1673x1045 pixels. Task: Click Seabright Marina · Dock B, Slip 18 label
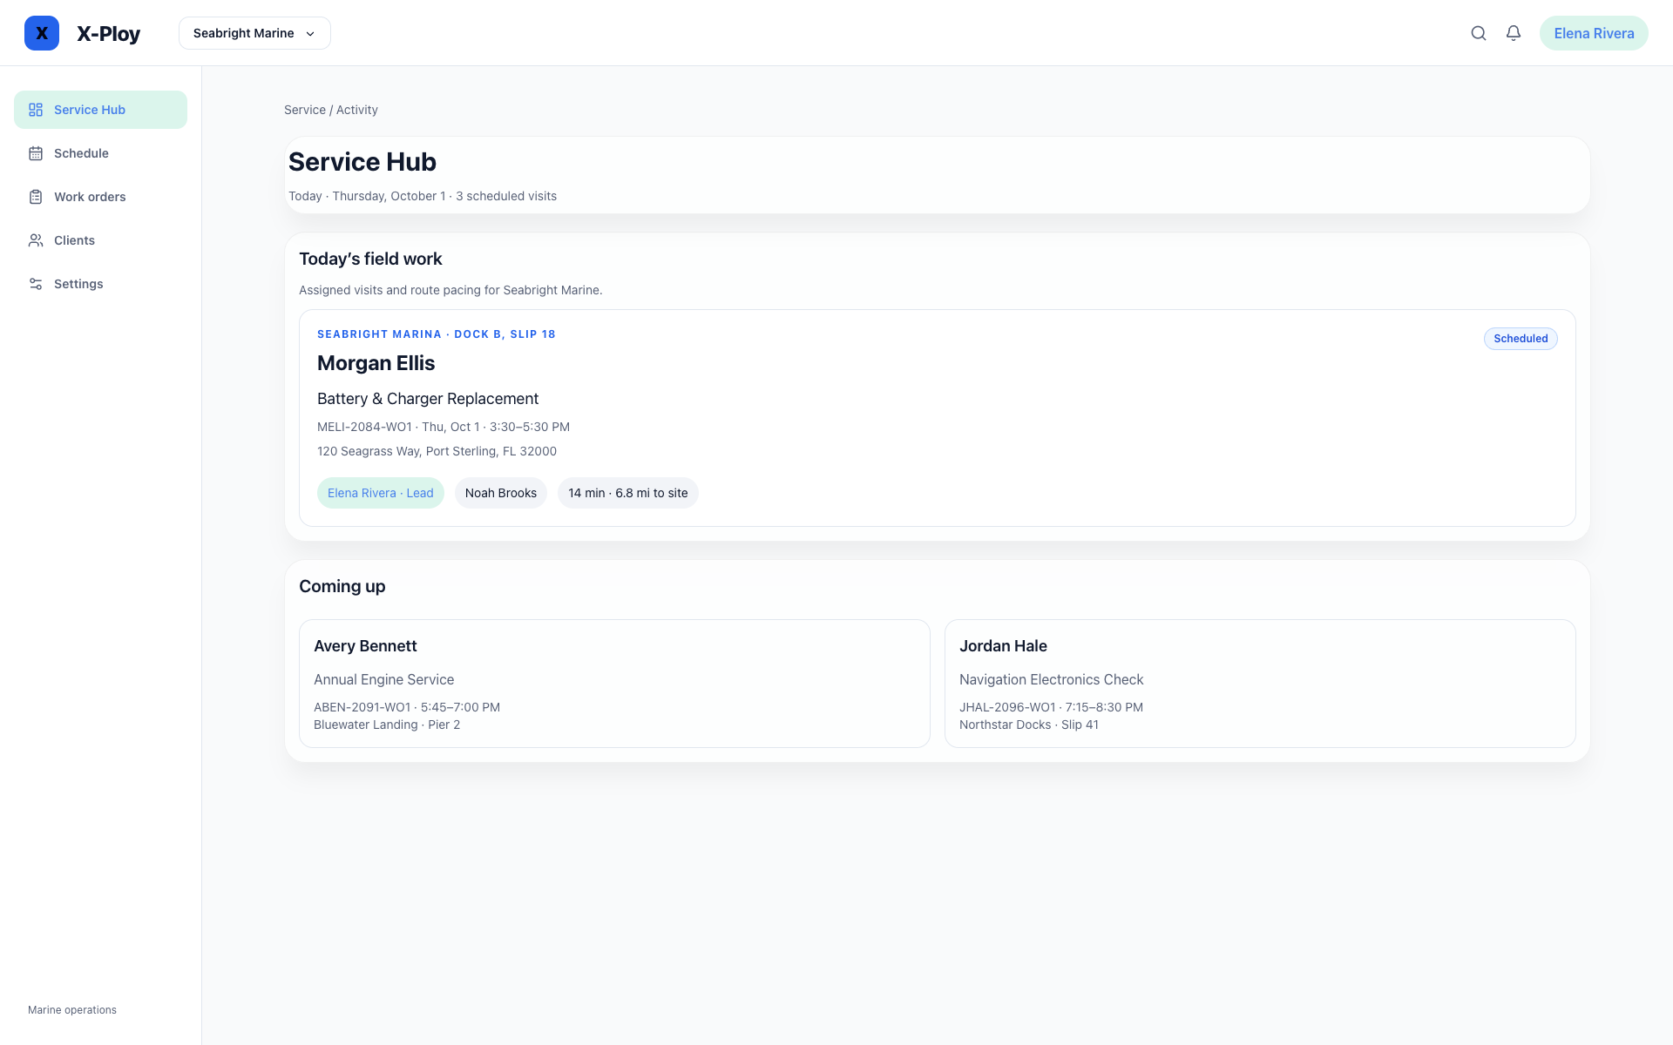coord(437,334)
